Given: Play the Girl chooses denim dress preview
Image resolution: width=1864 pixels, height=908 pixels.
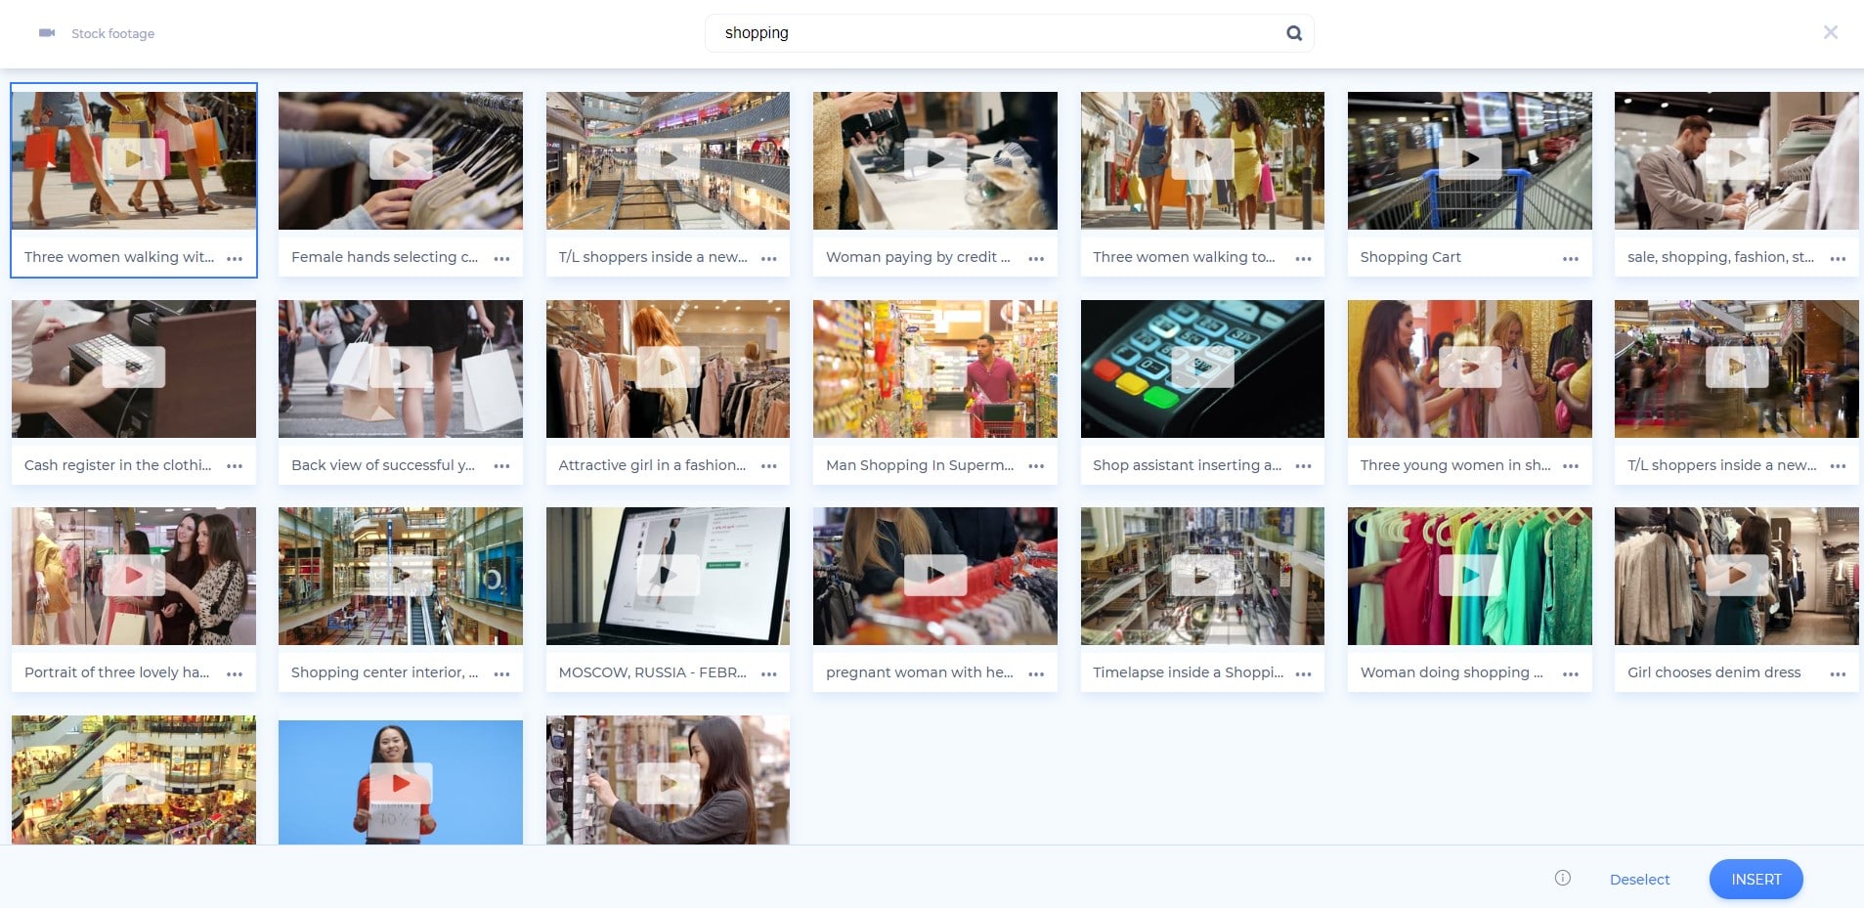Looking at the screenshot, I should pyautogui.click(x=1737, y=575).
